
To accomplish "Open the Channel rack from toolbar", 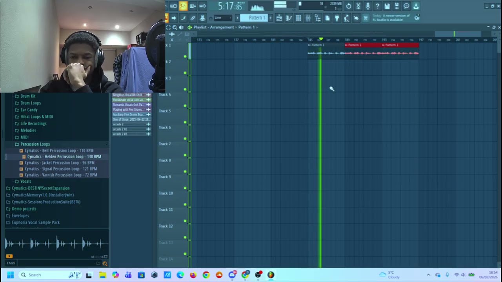I will coord(298,18).
